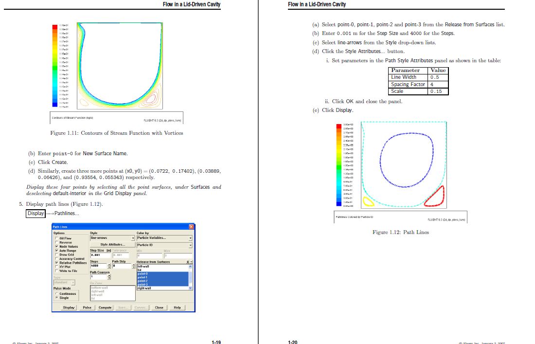This screenshot has height=344, width=535.
Task: Select point-2 in Release from Surfaces list
Action: [x=163, y=281]
